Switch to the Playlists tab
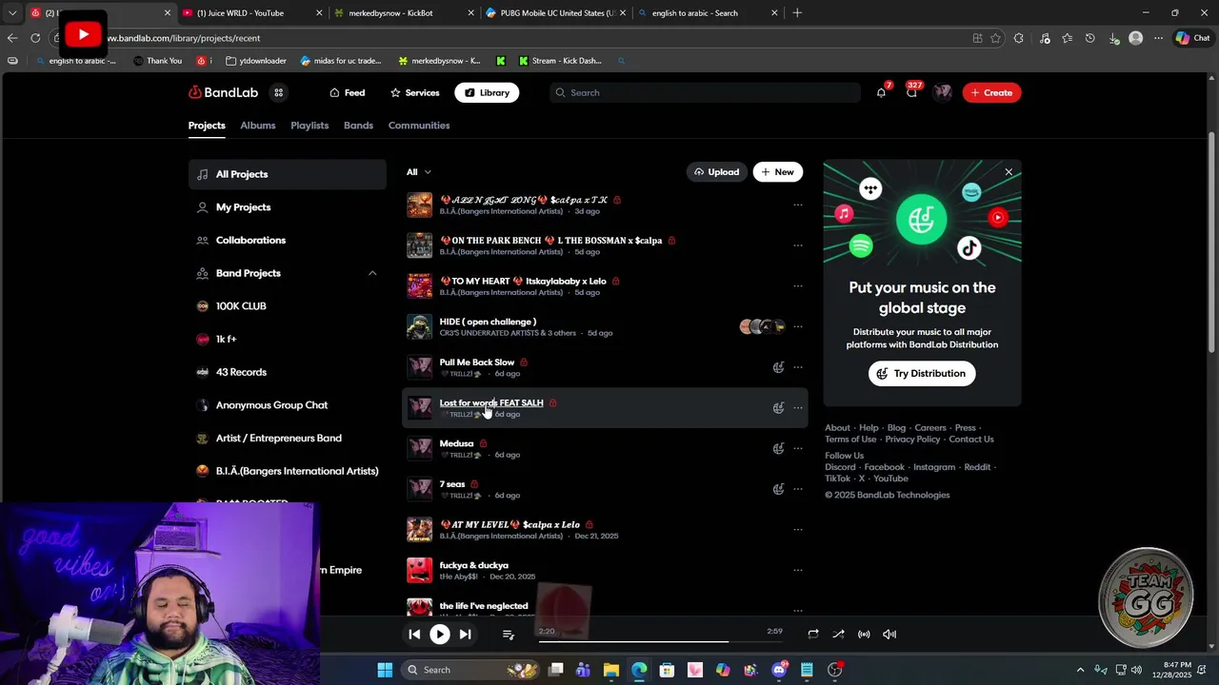The width and height of the screenshot is (1219, 685). pyautogui.click(x=310, y=126)
